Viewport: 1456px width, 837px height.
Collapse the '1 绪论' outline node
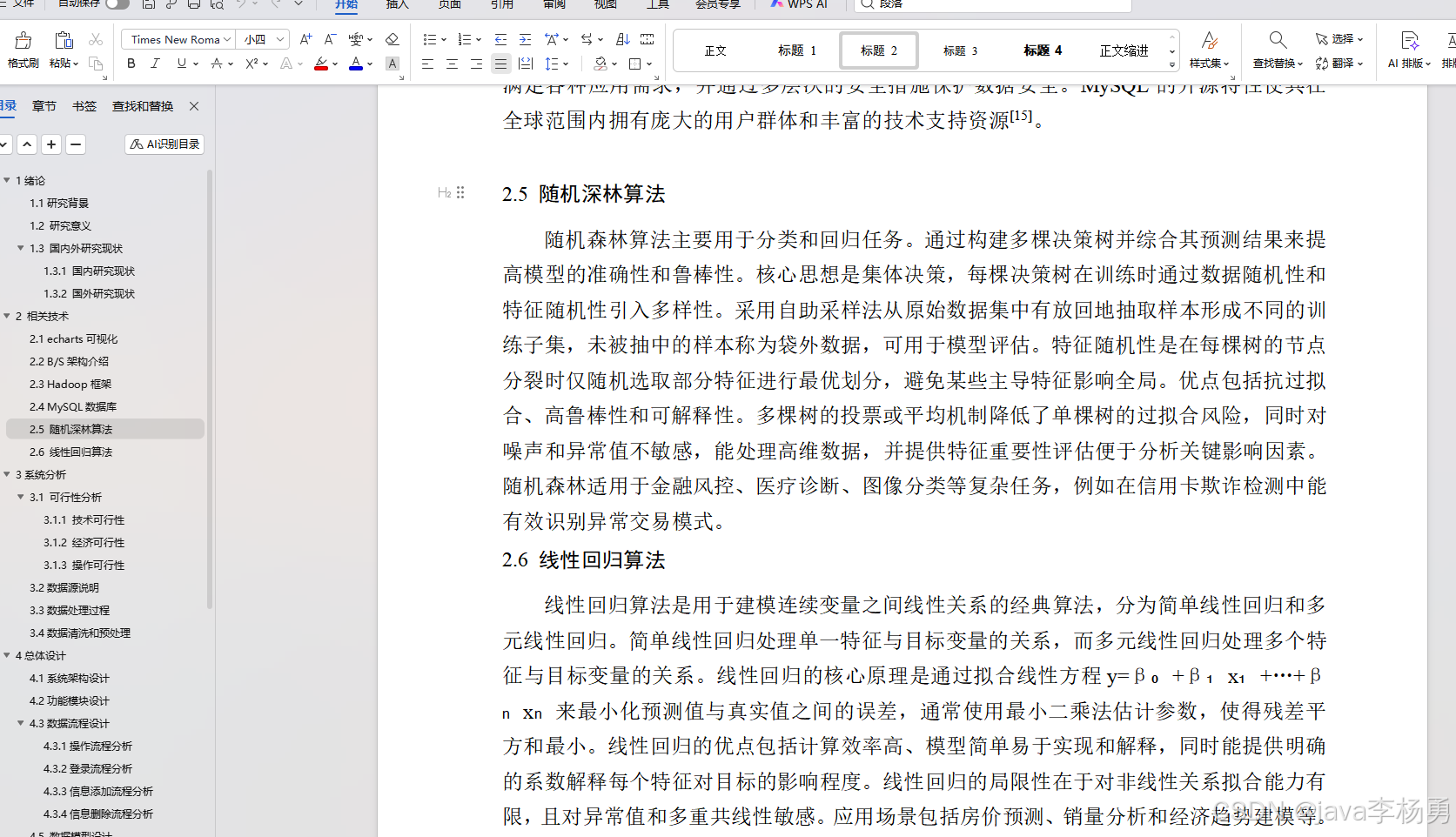(7, 180)
